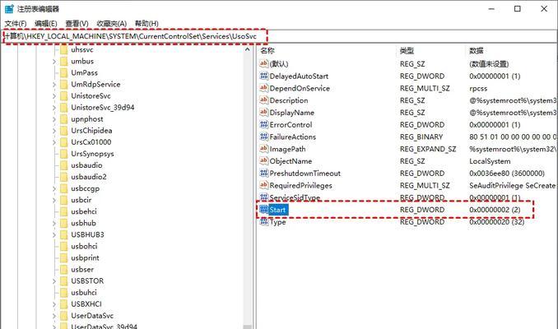Expand the UrsChipidea tree node
Screen dimensions: 558x329
pyautogui.click(x=54, y=131)
